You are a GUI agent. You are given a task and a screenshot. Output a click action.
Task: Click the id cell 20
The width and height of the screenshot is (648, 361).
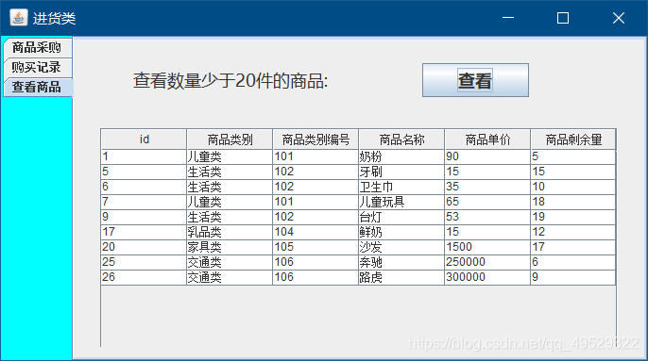[144, 247]
